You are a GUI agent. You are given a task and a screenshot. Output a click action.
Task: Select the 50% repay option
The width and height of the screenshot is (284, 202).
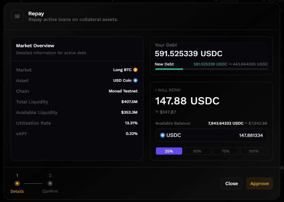point(197,151)
